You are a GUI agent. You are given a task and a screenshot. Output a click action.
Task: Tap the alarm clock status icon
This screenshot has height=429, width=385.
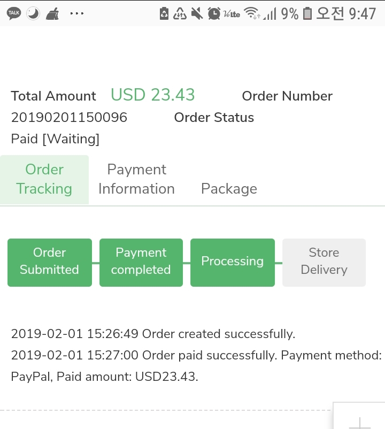pyautogui.click(x=214, y=13)
